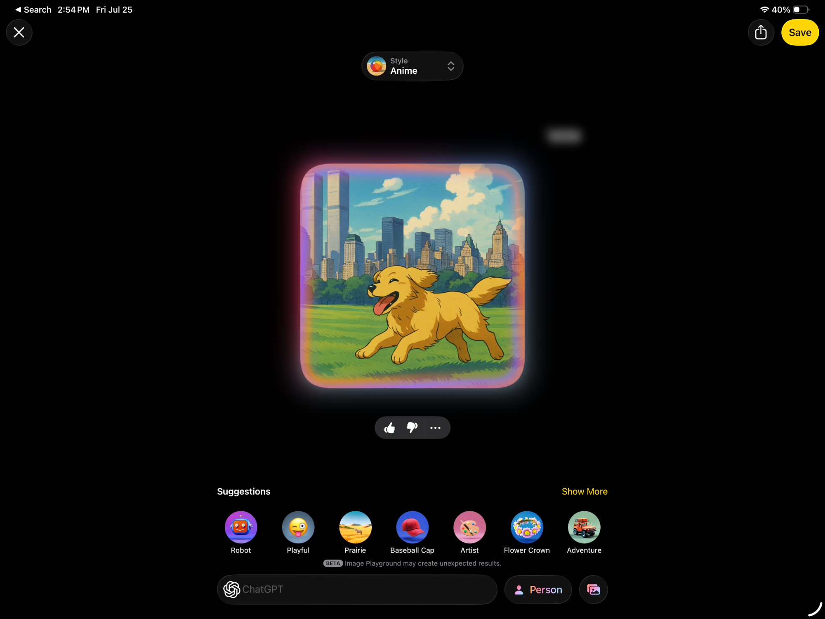Screen dimensions: 825x619
Task: Give the generated image a thumbs up
Action: click(x=390, y=428)
